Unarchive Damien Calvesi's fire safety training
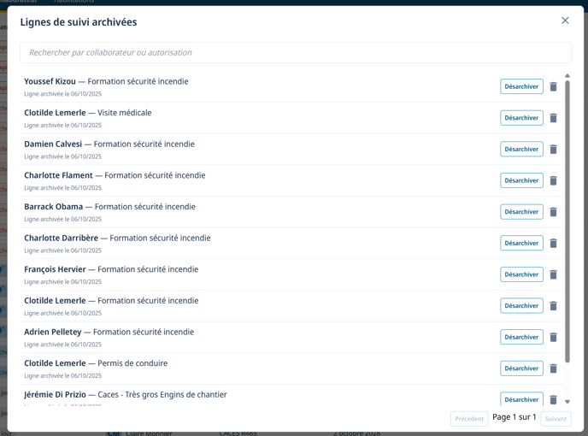 pyautogui.click(x=521, y=149)
